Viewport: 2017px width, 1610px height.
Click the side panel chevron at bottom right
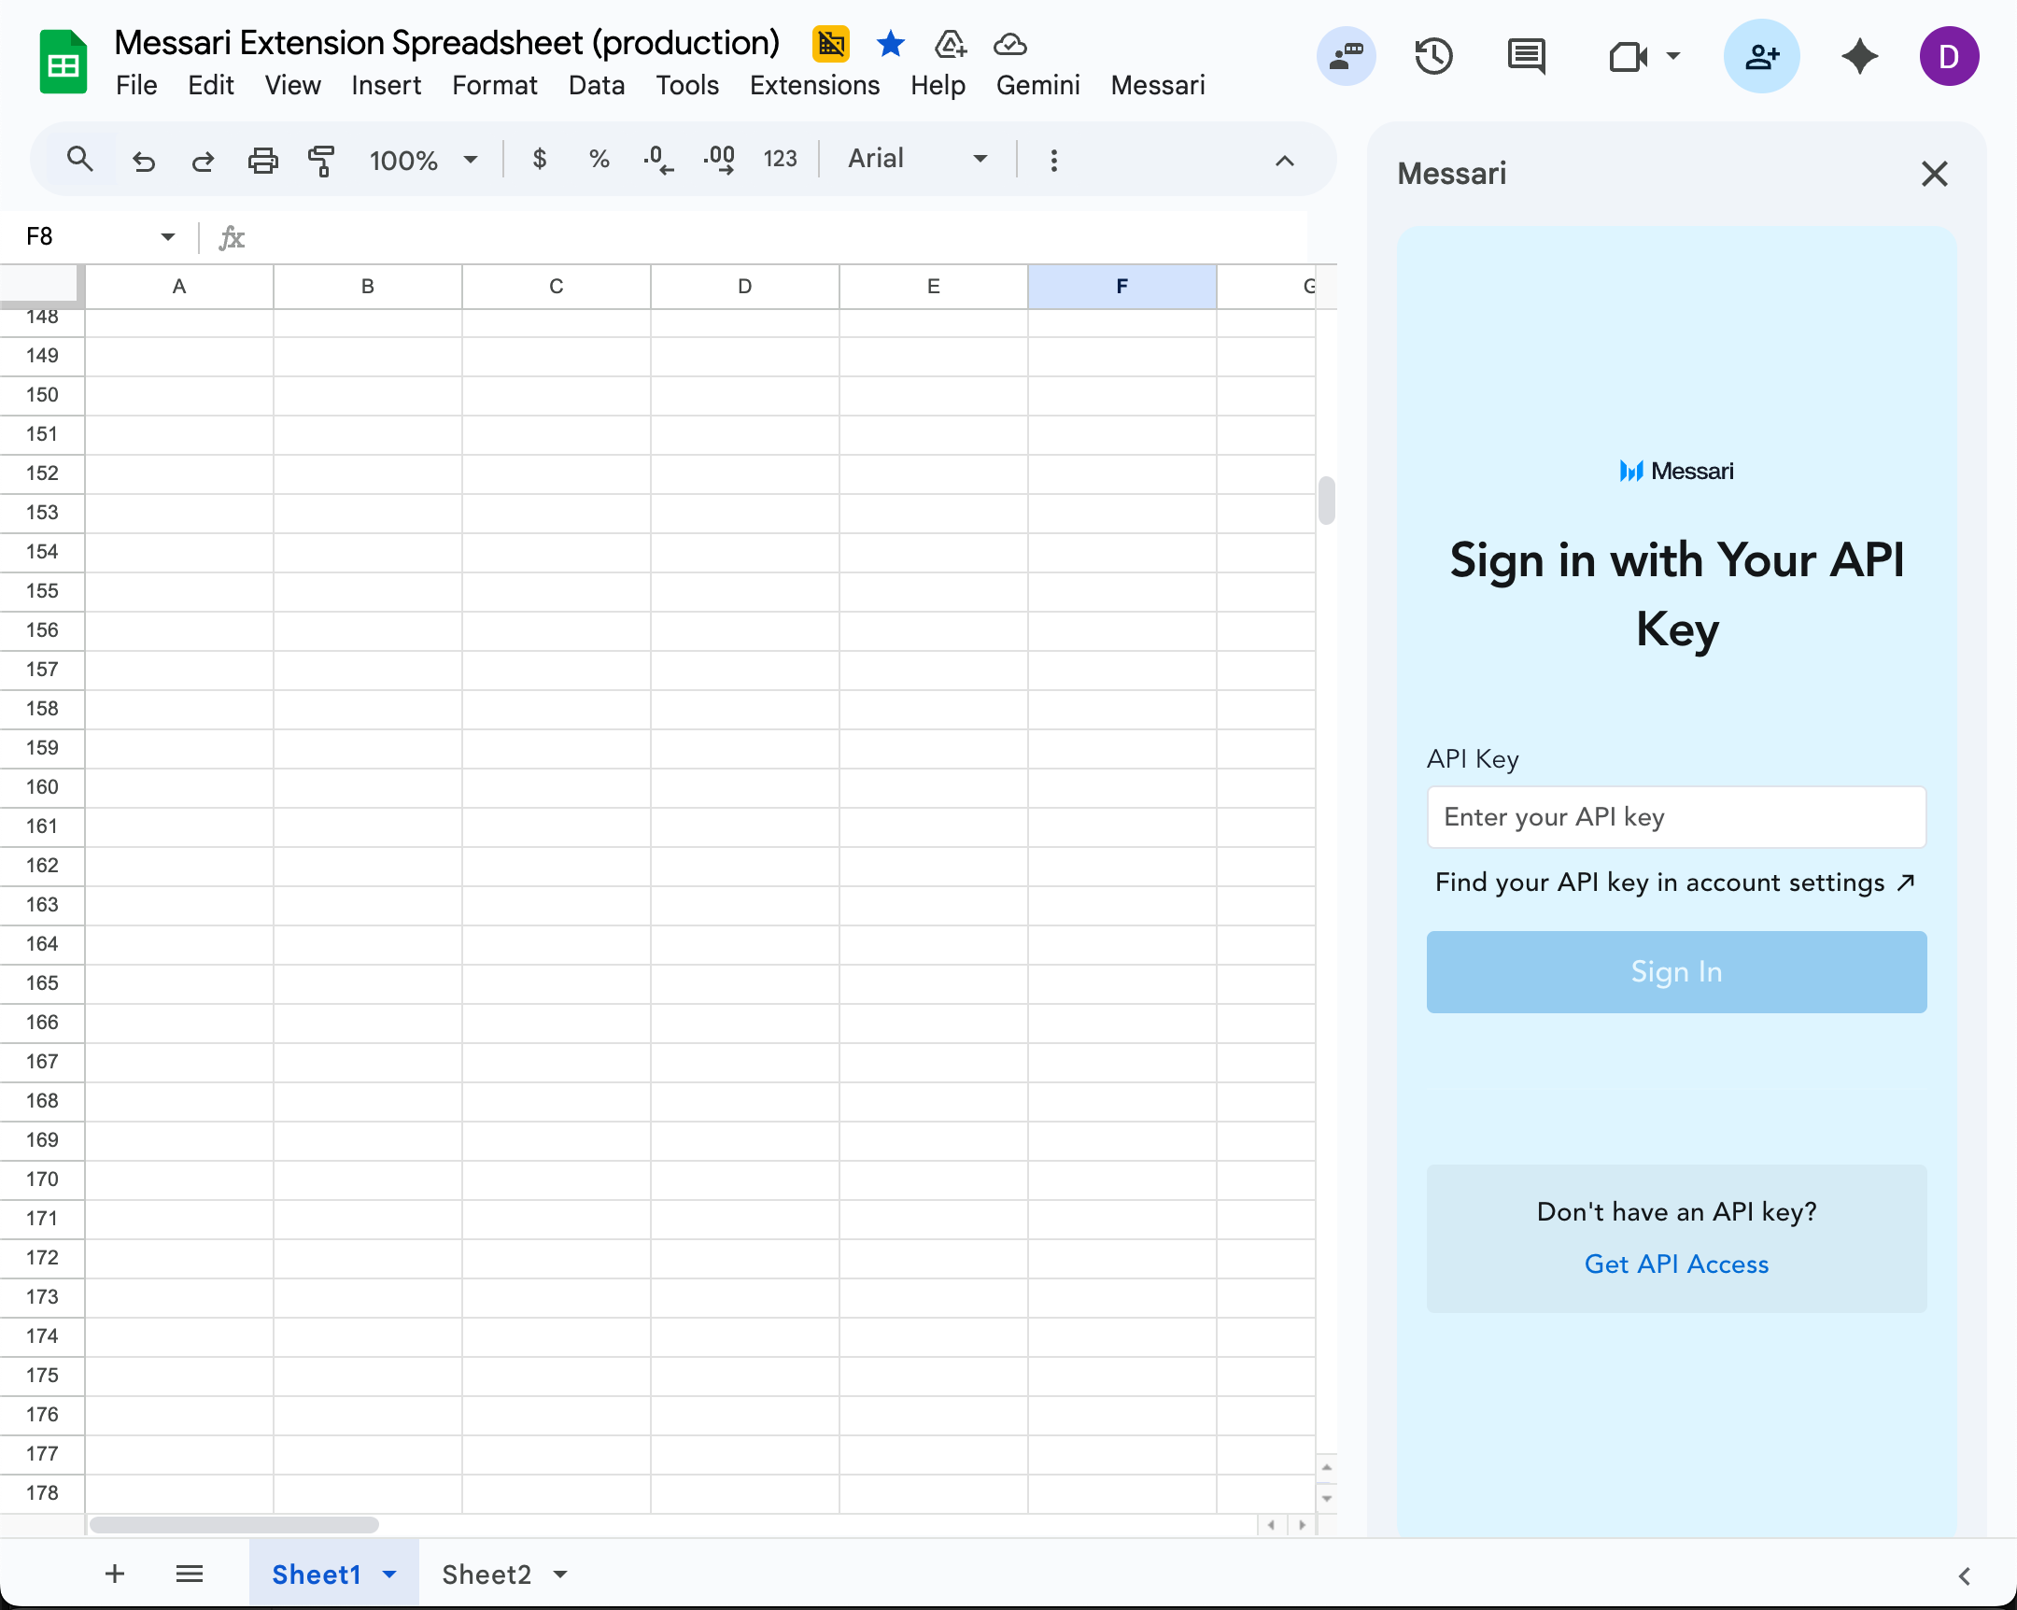coord(1964,1576)
